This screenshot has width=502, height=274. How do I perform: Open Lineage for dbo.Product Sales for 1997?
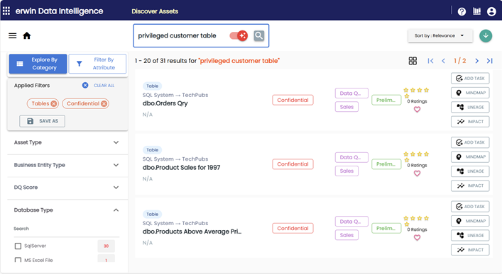click(470, 171)
